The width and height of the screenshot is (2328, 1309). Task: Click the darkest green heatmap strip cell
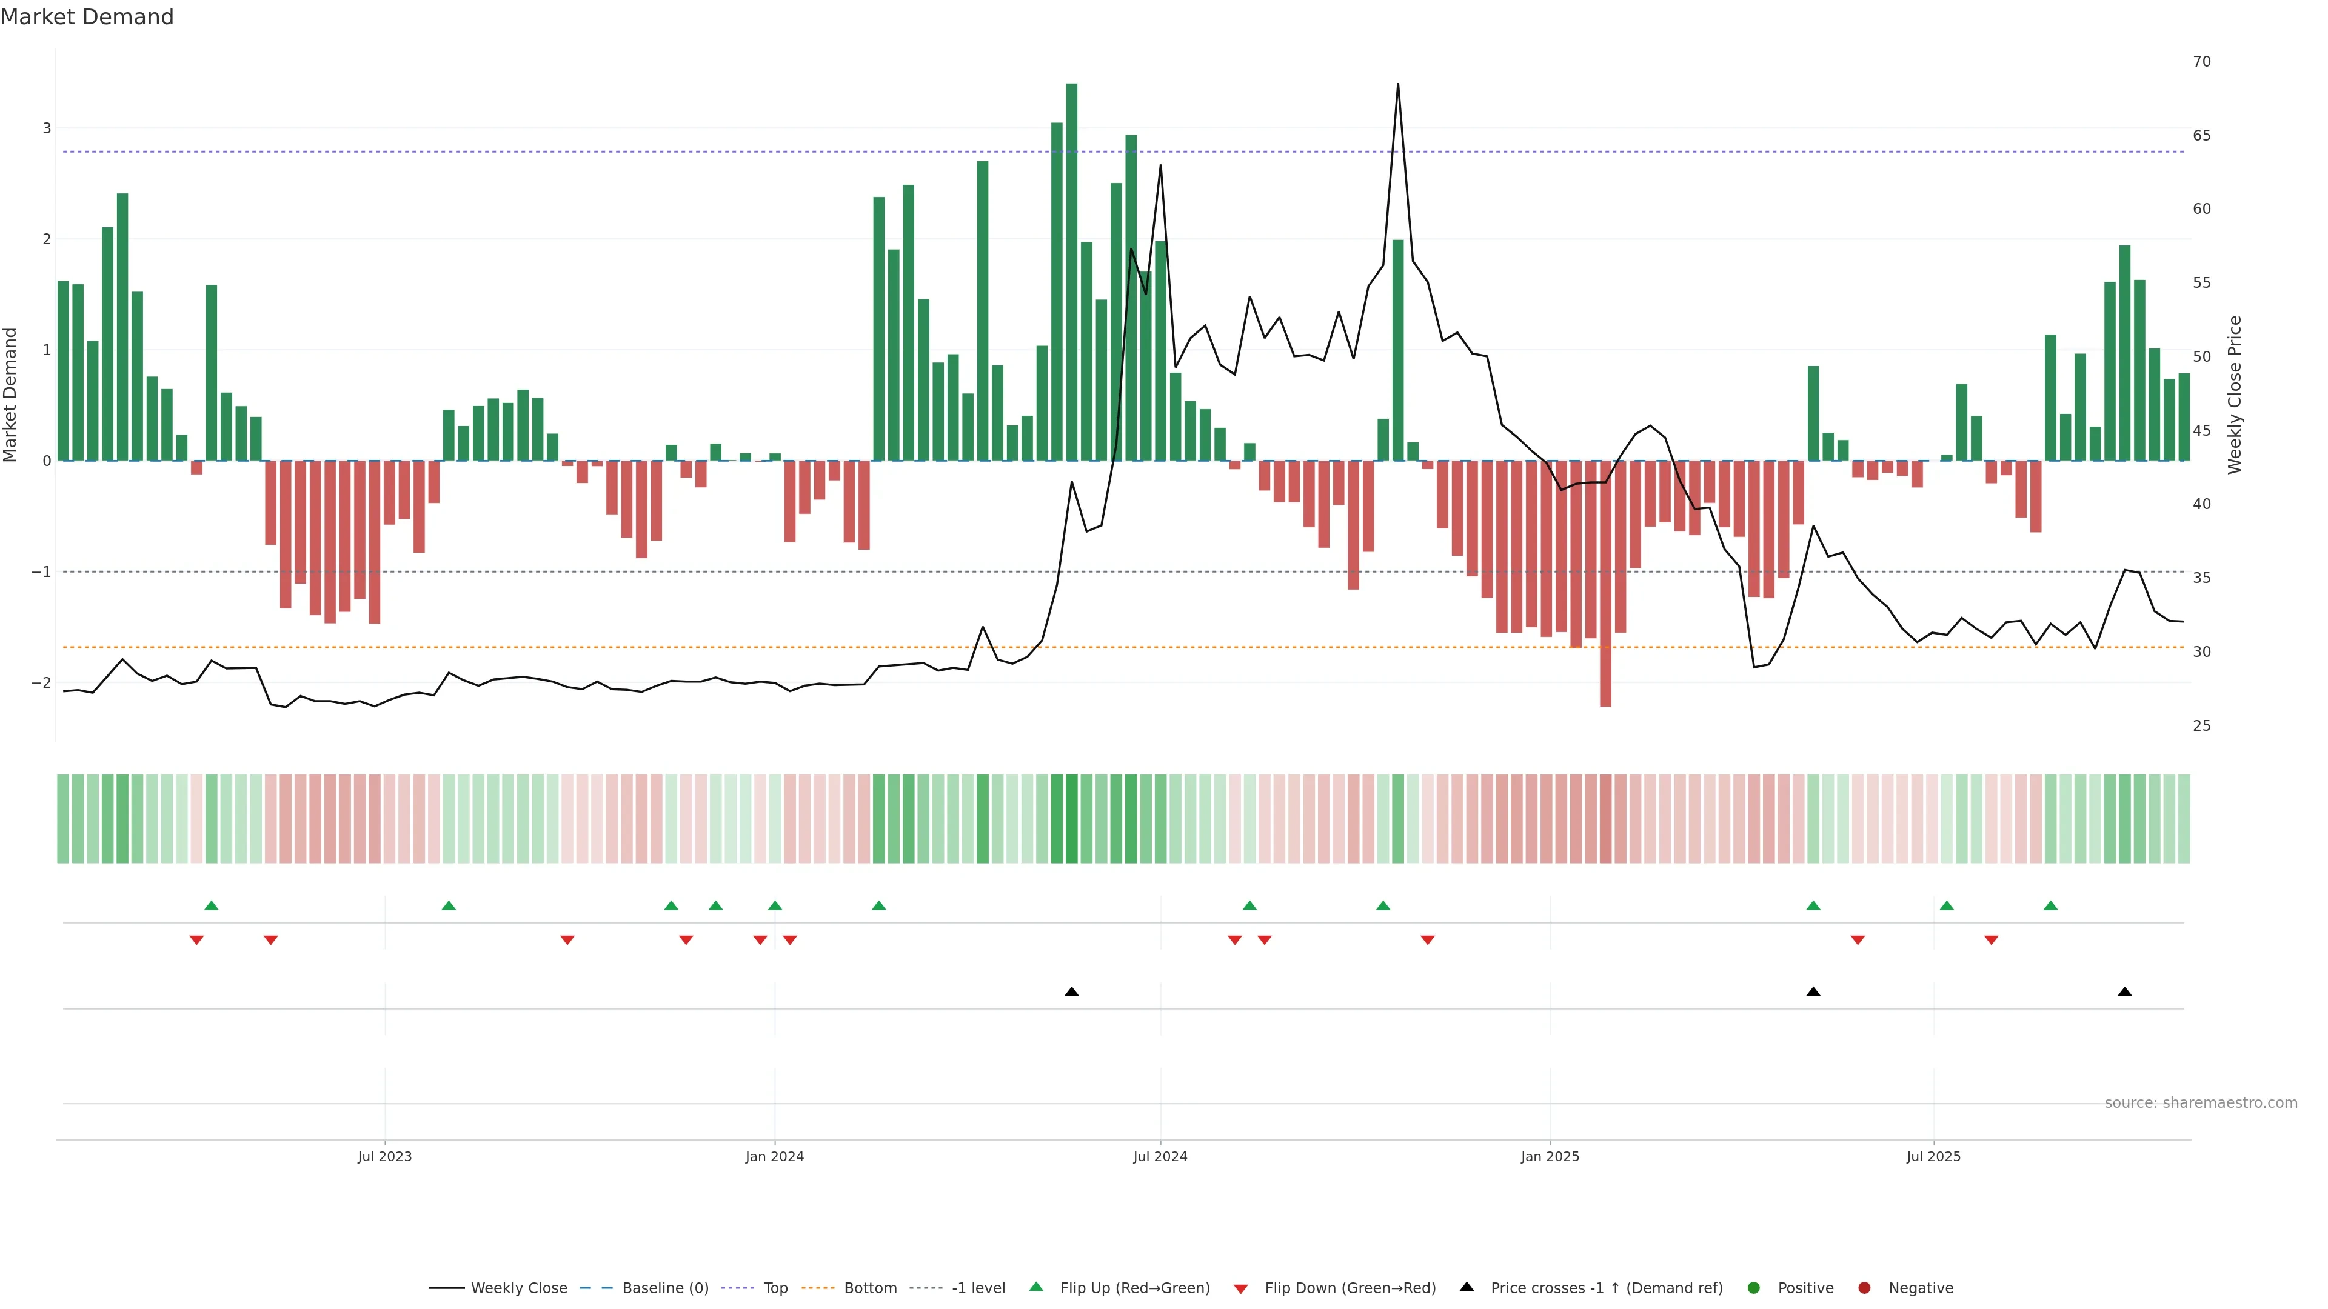[1072, 819]
